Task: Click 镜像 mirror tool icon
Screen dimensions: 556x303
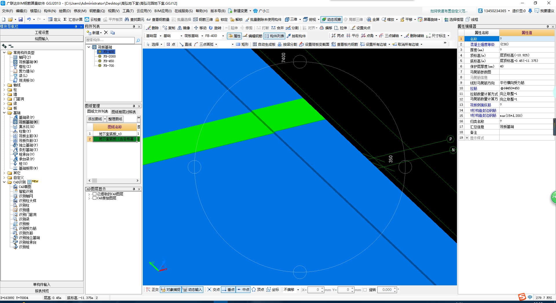Action: click(x=180, y=28)
